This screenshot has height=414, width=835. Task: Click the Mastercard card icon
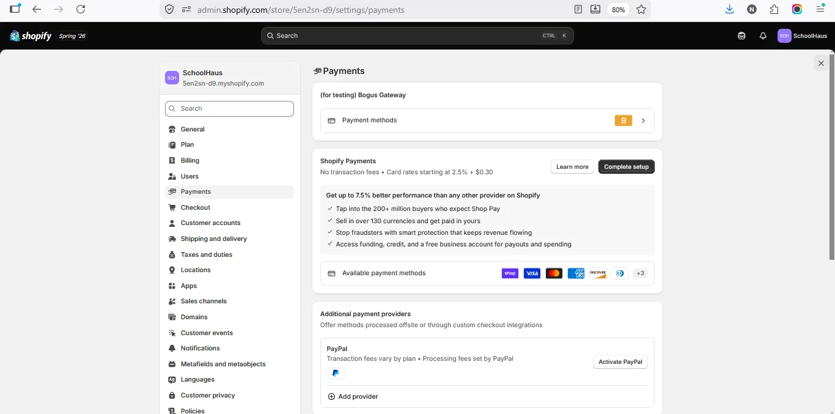pyautogui.click(x=554, y=273)
